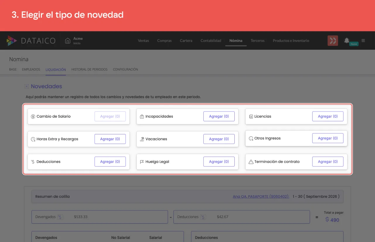
Task: Click the Incapacidades medical kit icon
Action: point(142,116)
